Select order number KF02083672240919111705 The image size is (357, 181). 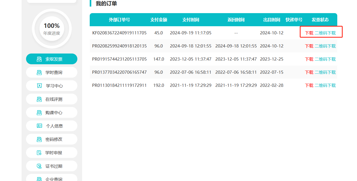(119, 33)
